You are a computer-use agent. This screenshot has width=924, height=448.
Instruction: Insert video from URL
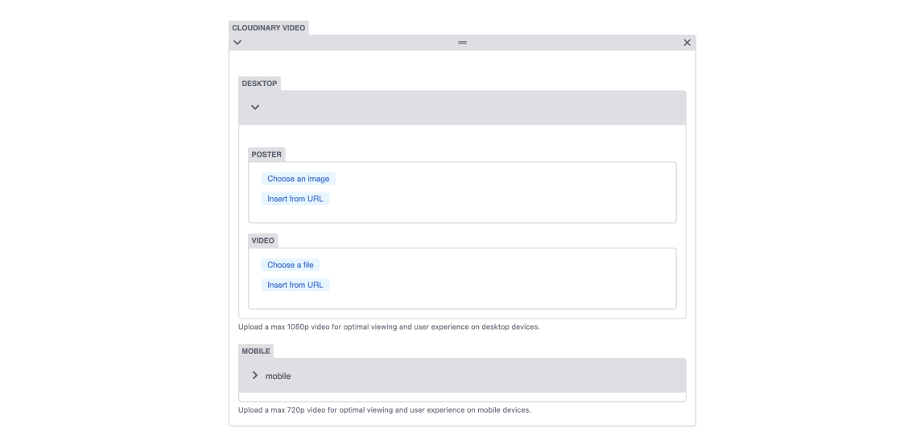click(x=295, y=285)
